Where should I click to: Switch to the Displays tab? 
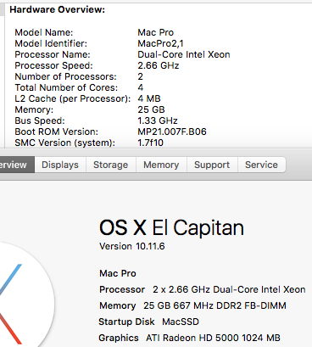(x=60, y=165)
